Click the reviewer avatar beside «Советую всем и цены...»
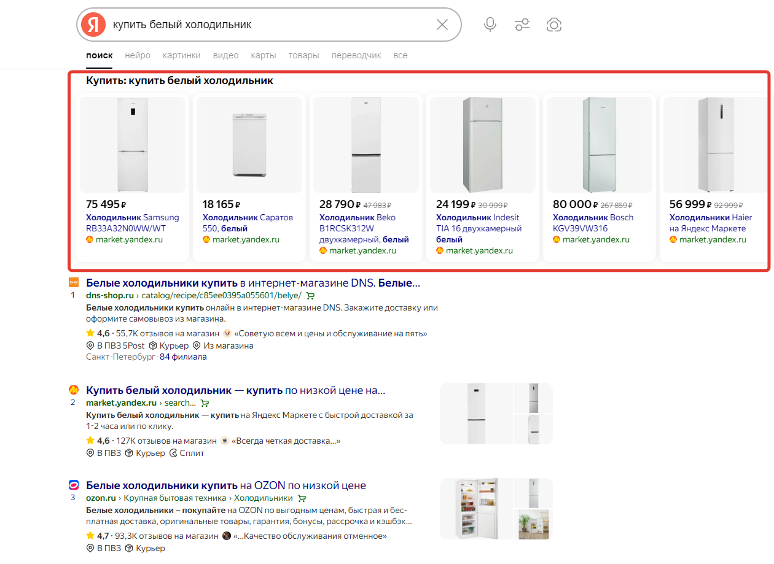This screenshot has height=564, width=774. click(227, 333)
